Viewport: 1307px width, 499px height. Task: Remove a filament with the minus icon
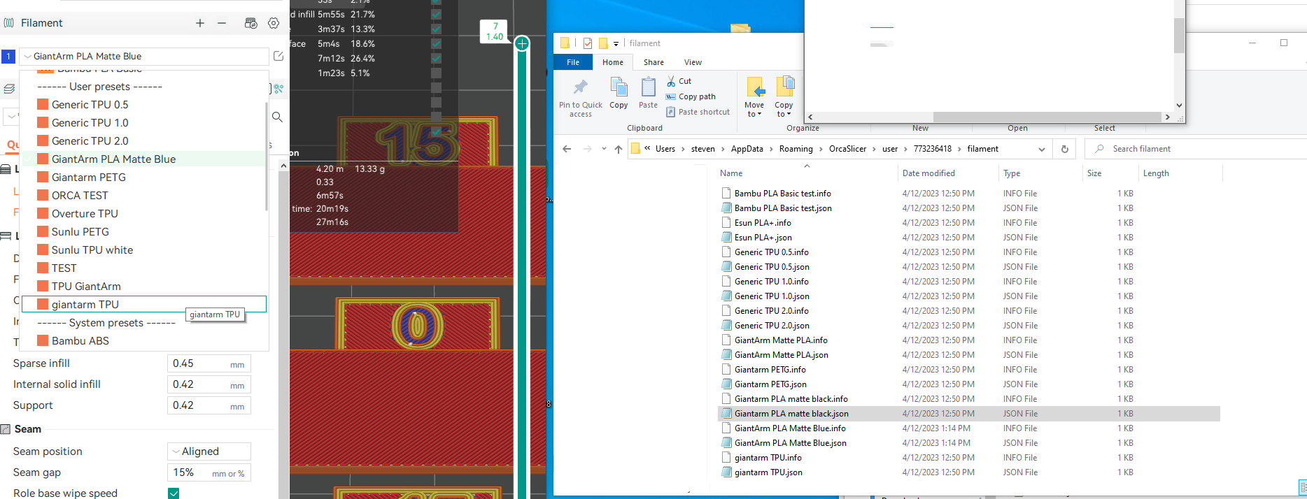[222, 23]
